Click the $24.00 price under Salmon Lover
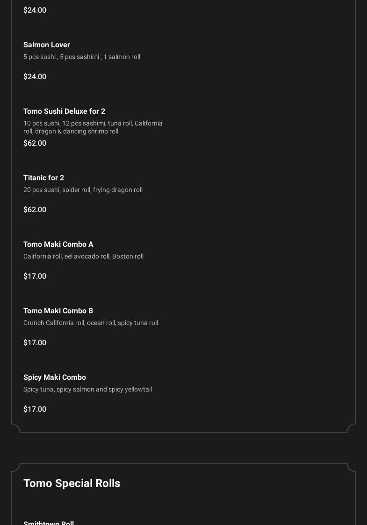The height and width of the screenshot is (525, 367). pos(35,77)
